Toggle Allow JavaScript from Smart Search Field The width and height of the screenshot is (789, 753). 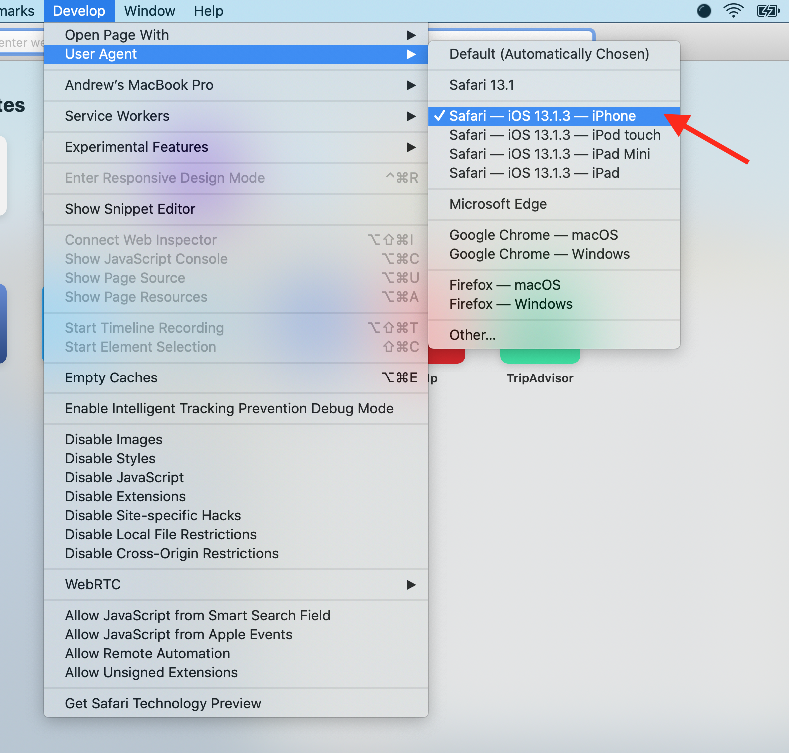[x=236, y=615]
